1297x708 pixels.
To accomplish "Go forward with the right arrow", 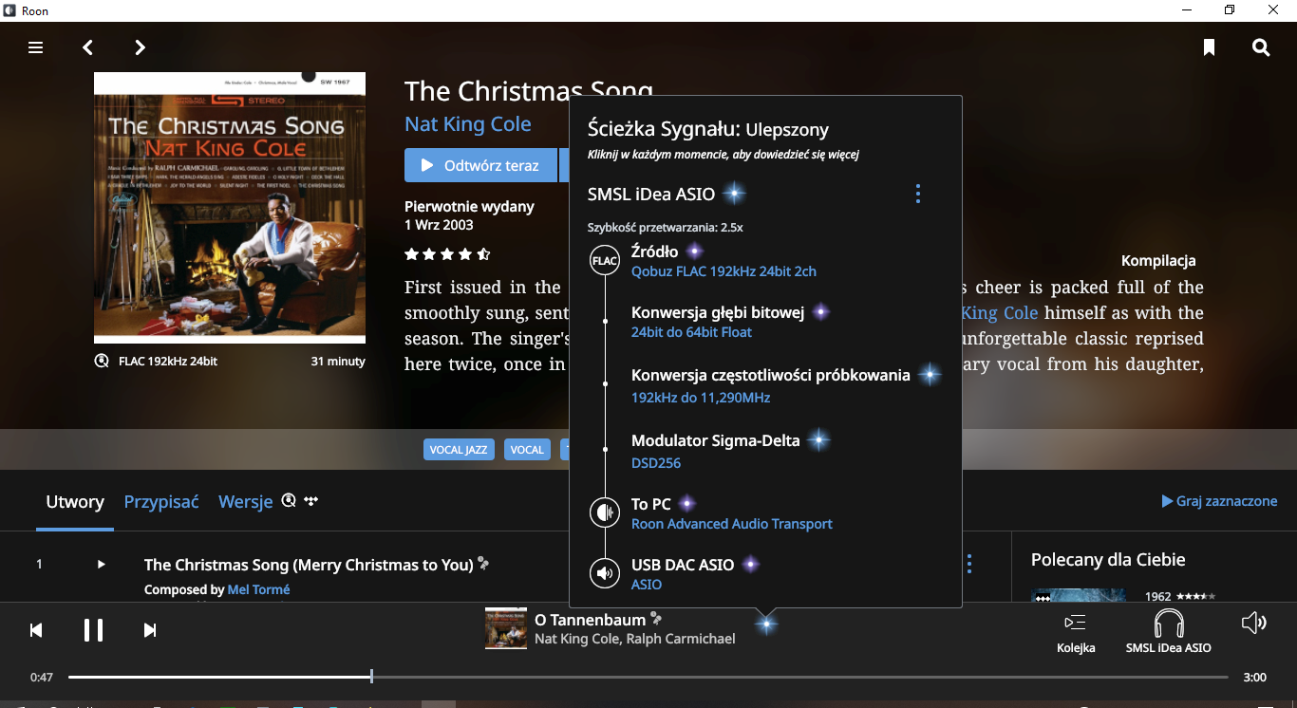I will [x=140, y=47].
